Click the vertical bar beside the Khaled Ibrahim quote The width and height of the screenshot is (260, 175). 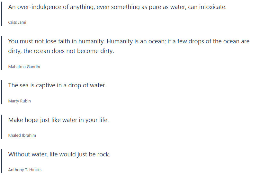coord(1,127)
